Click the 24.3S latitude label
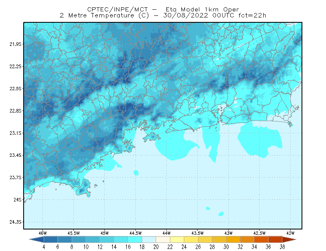 pyautogui.click(x=15, y=222)
